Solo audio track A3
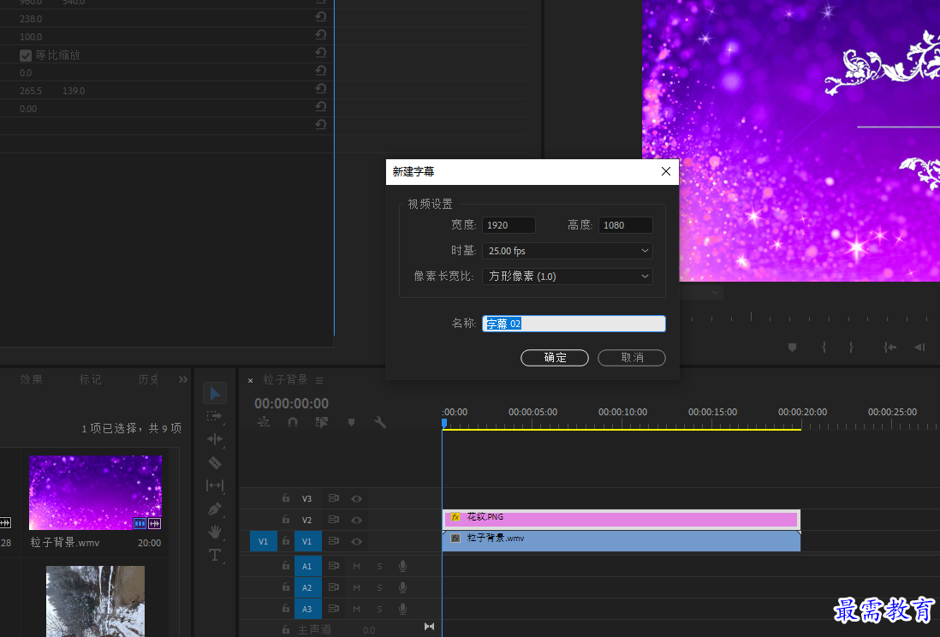This screenshot has width=940, height=637. (379, 610)
